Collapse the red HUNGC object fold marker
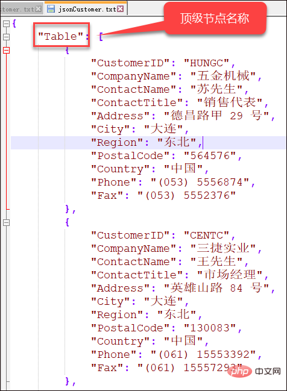Image resolution: width=287 pixels, height=391 pixels. pyautogui.click(x=6, y=50)
